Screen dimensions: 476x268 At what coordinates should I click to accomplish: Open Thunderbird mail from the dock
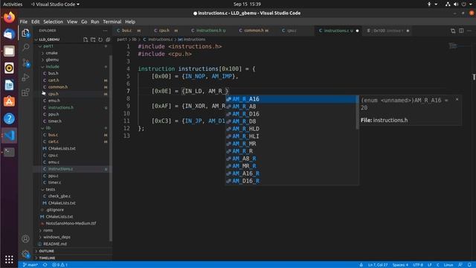pyautogui.click(x=9, y=34)
